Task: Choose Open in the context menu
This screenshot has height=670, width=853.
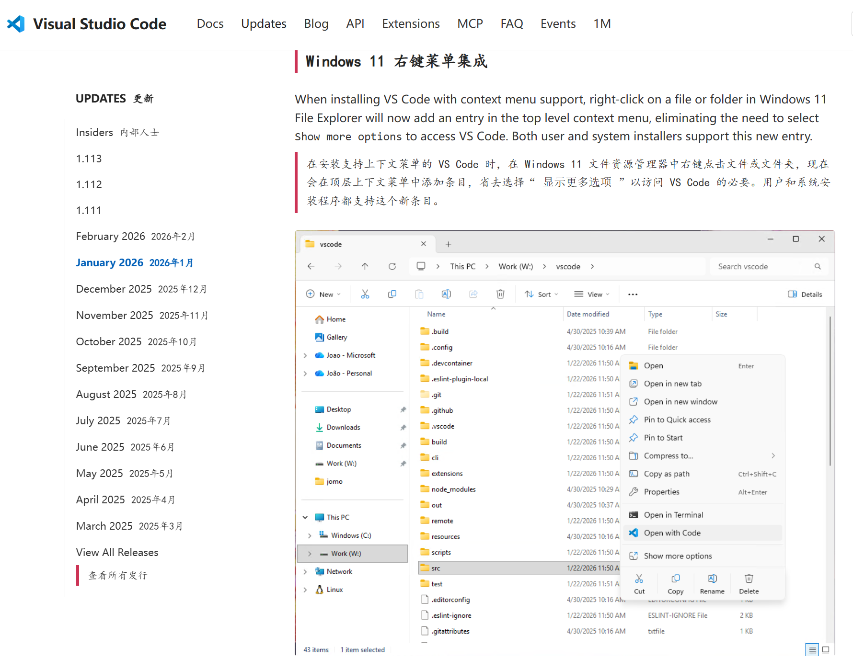Action: [703, 366]
